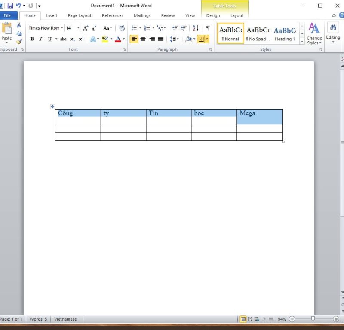Apply red font color
The width and height of the screenshot is (344, 330).
point(118,39)
